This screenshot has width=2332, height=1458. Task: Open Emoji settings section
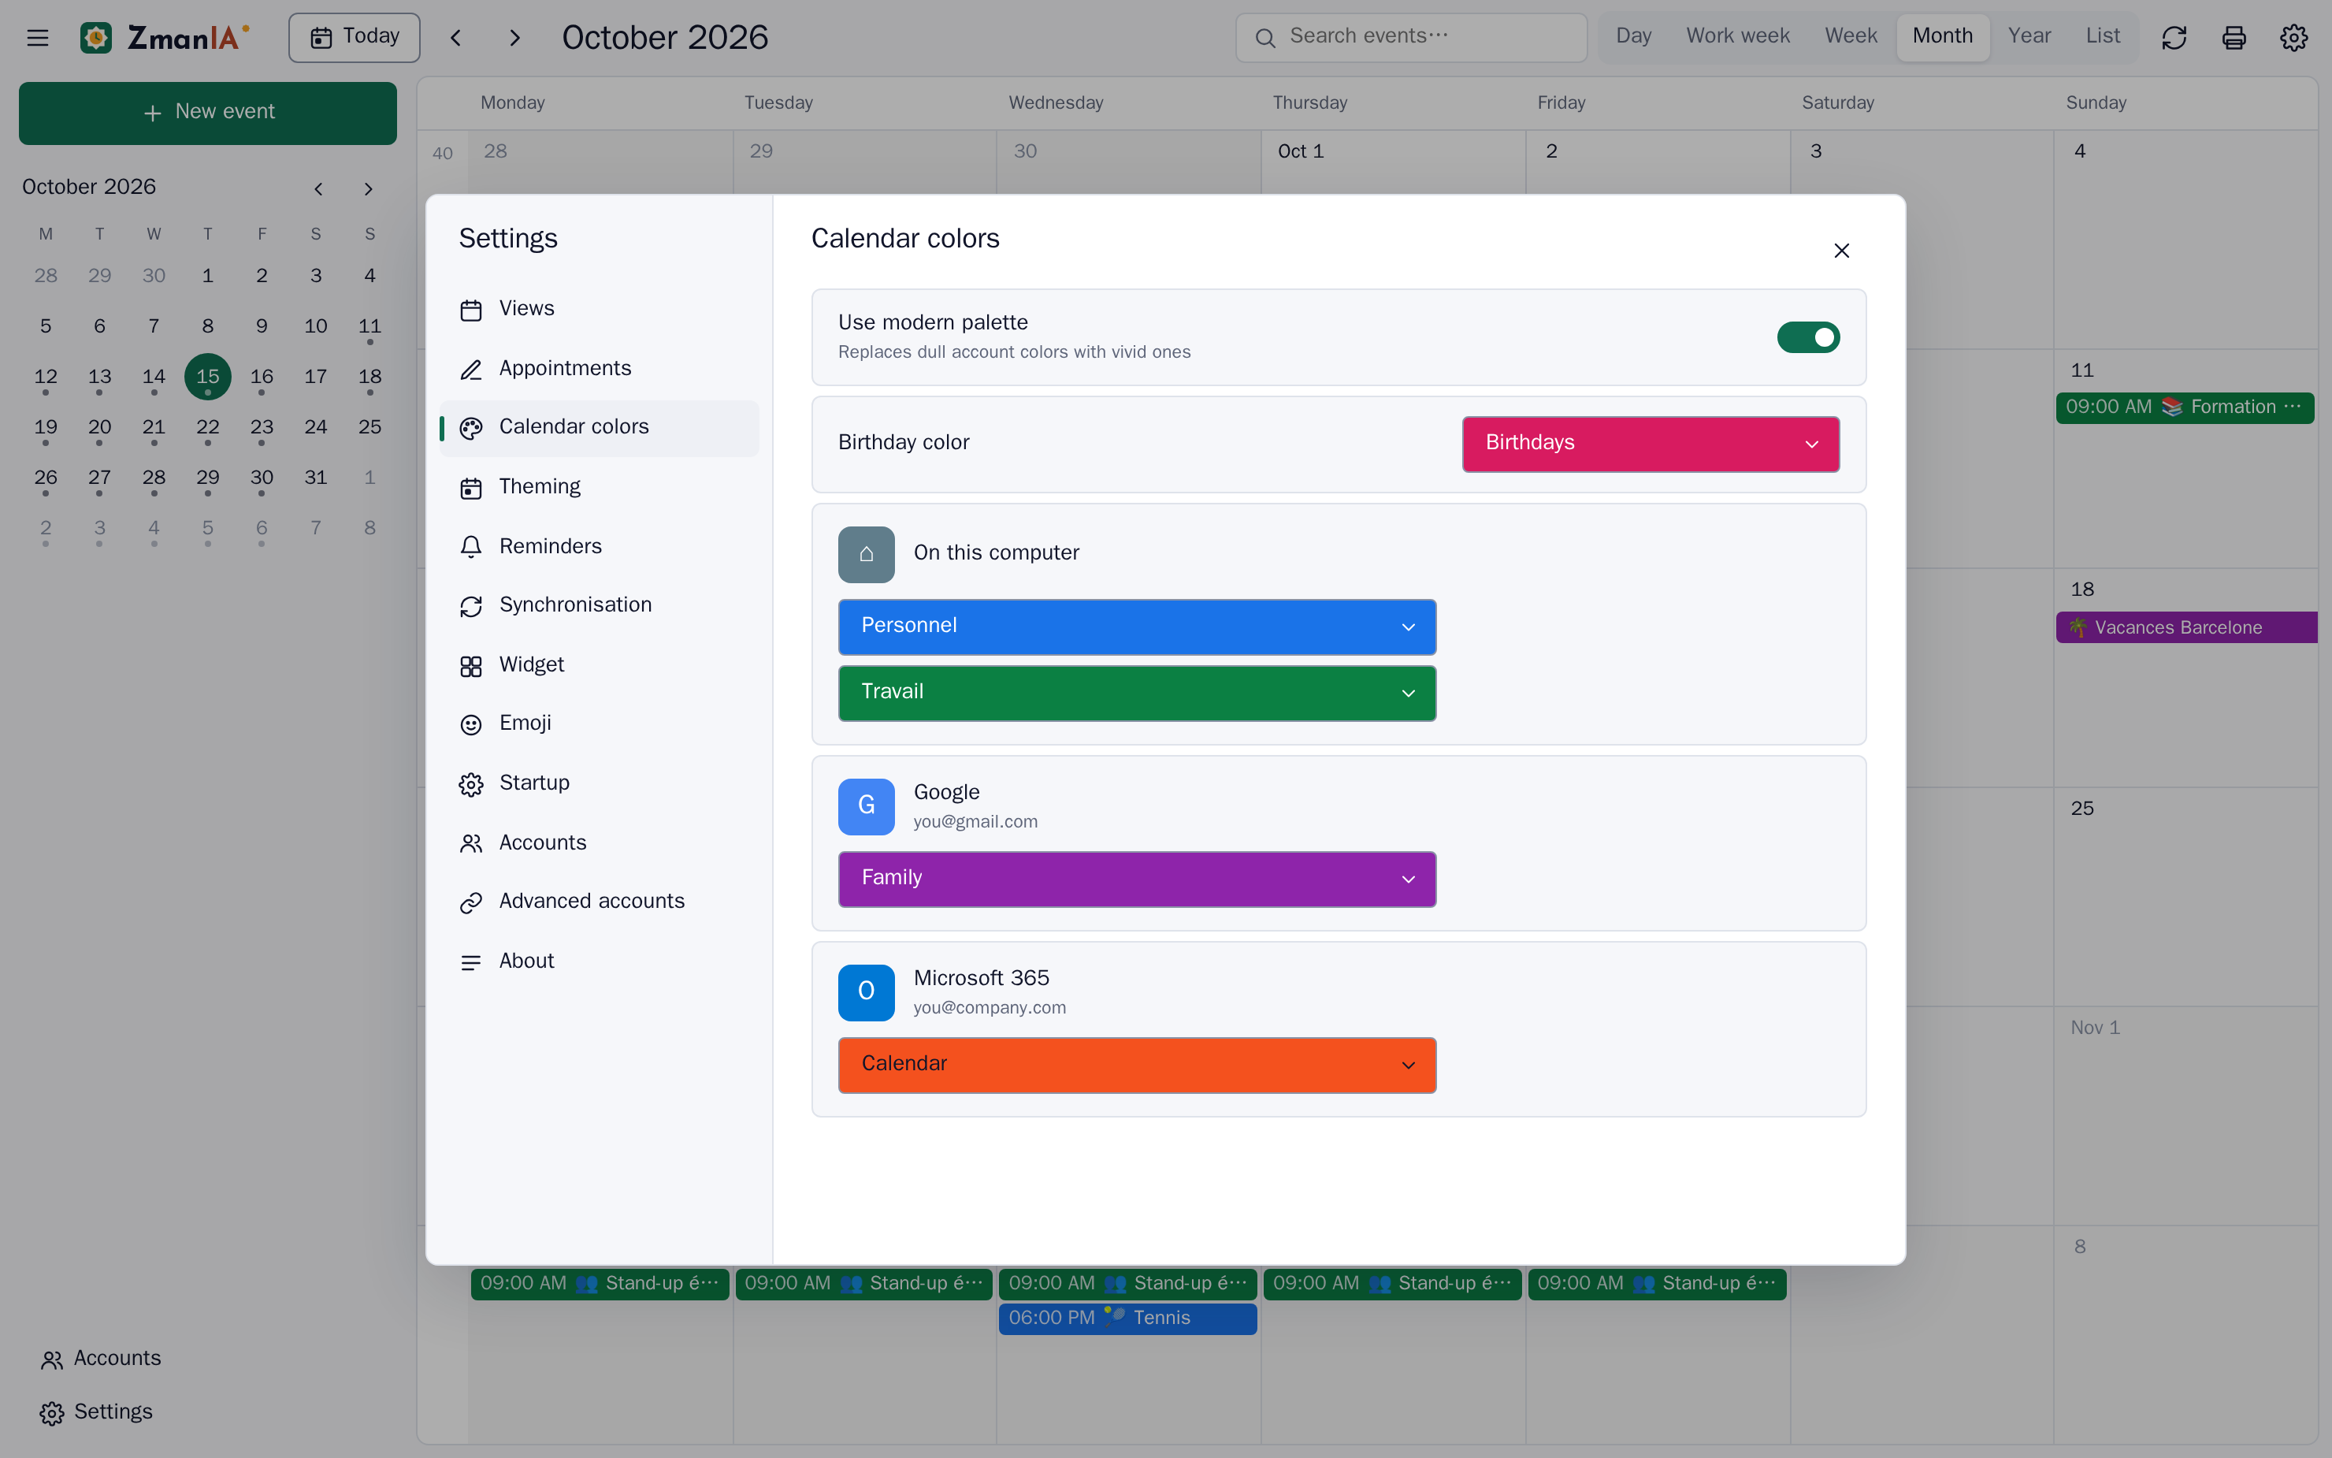(x=600, y=723)
